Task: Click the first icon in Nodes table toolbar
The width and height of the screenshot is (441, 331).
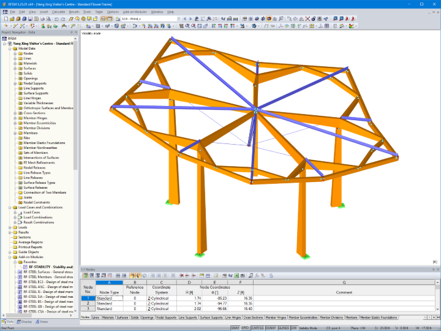Action: coord(85,276)
